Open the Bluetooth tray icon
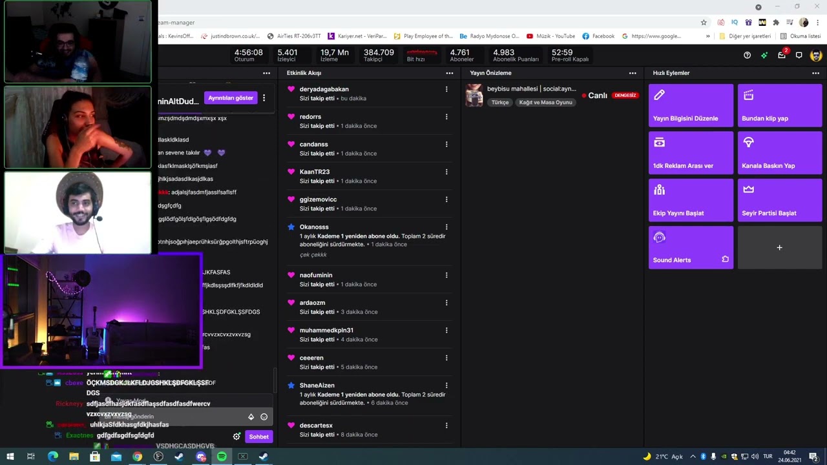Screen dimensions: 827x465 pos(703,457)
